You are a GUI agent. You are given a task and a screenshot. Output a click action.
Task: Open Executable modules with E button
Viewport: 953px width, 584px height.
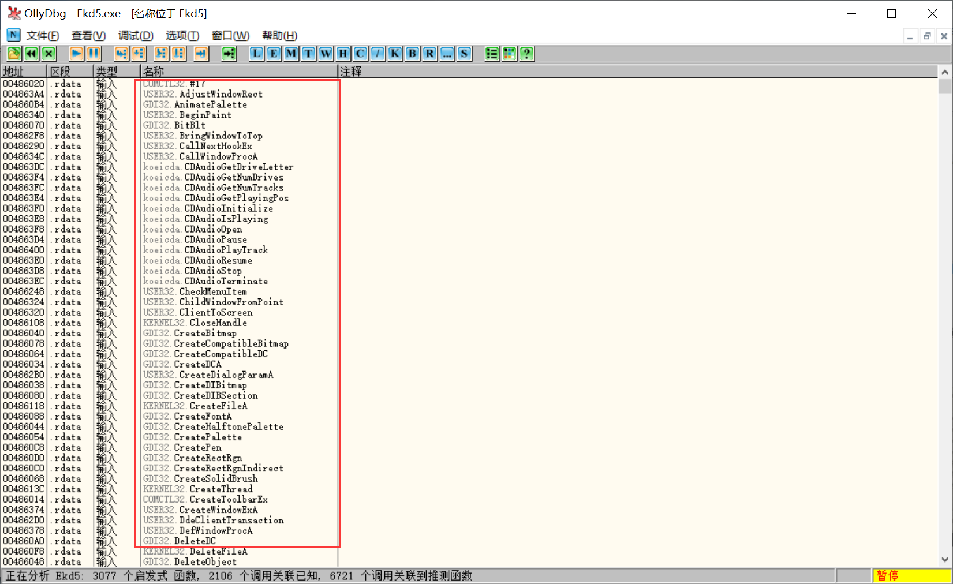coord(274,54)
